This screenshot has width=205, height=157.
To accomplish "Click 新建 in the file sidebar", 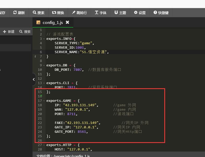I will (x=9, y=32).
